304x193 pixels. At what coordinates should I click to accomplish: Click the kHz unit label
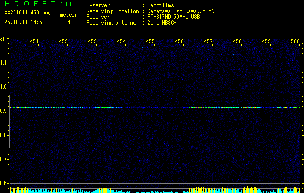pos(4,39)
